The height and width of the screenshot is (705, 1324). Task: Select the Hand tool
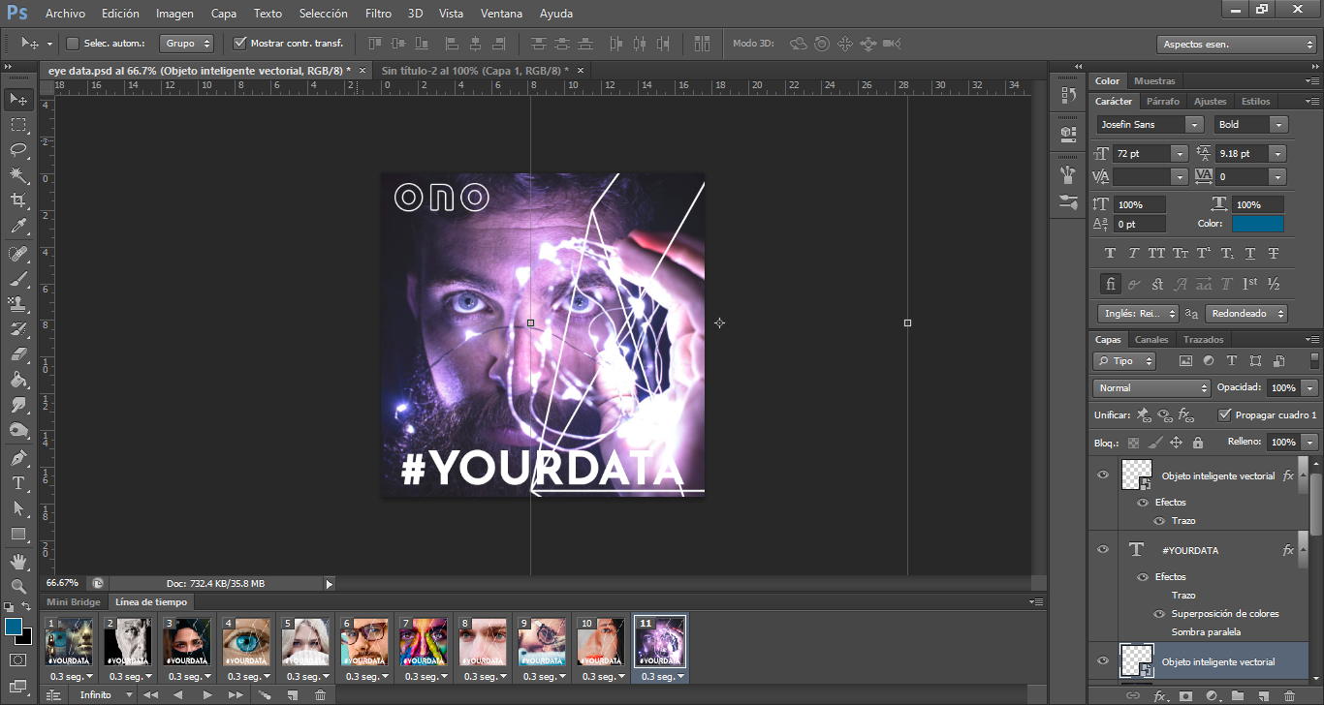coord(18,561)
